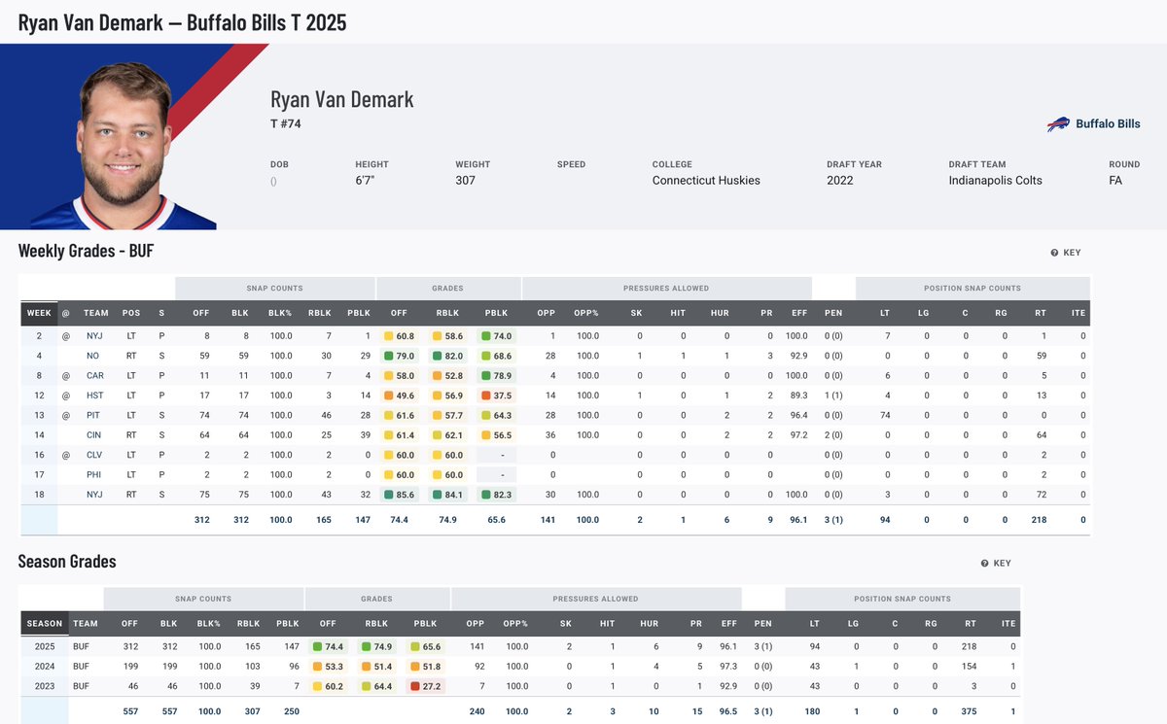Click the Season Grades heading

point(67,562)
